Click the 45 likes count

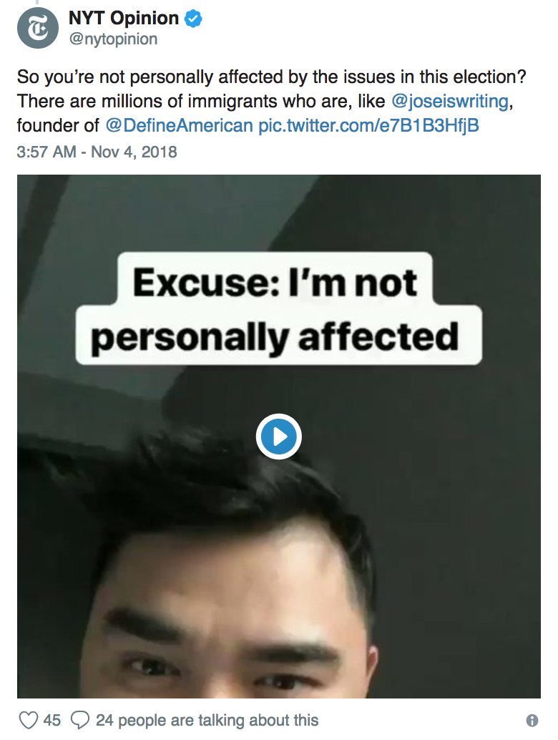pyautogui.click(x=52, y=719)
